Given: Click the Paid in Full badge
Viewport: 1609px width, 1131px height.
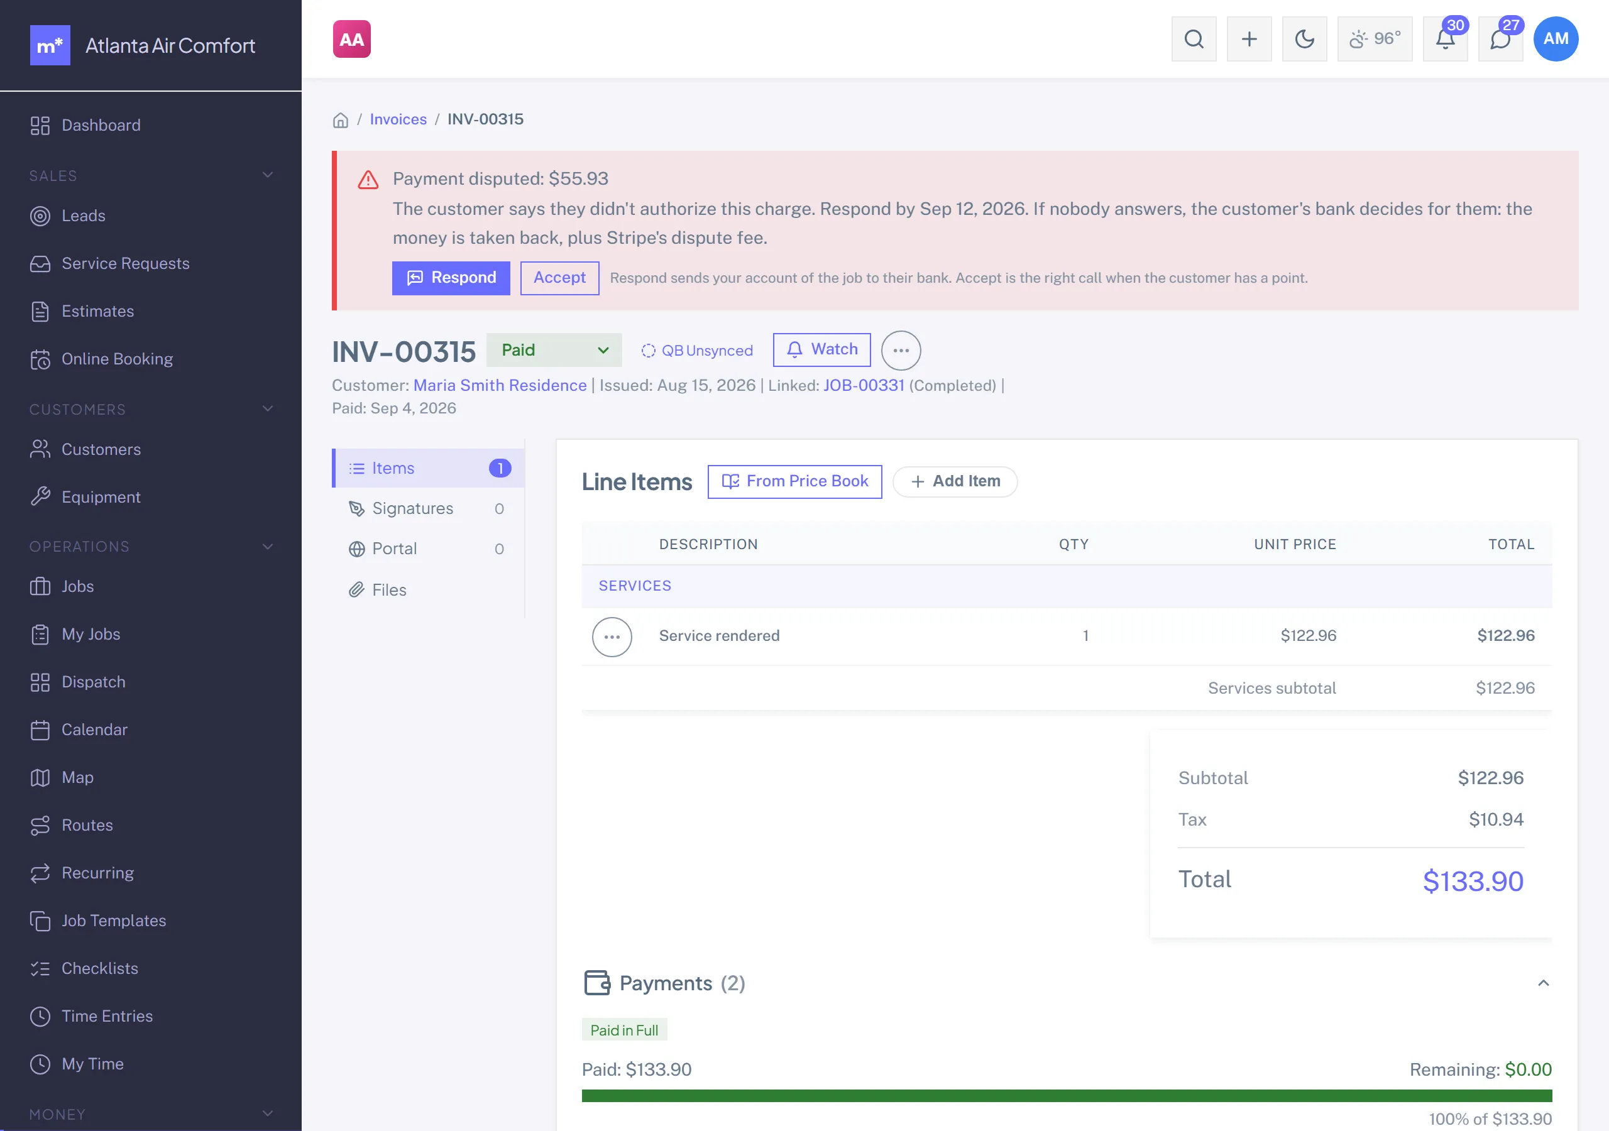Looking at the screenshot, I should (623, 1030).
